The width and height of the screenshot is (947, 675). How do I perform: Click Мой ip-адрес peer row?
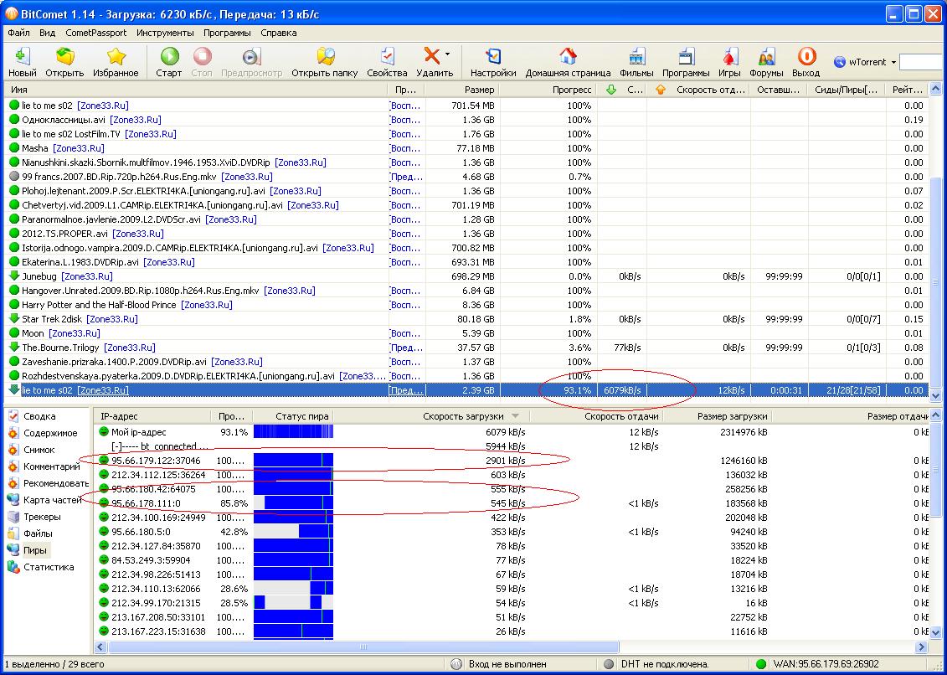(x=512, y=432)
